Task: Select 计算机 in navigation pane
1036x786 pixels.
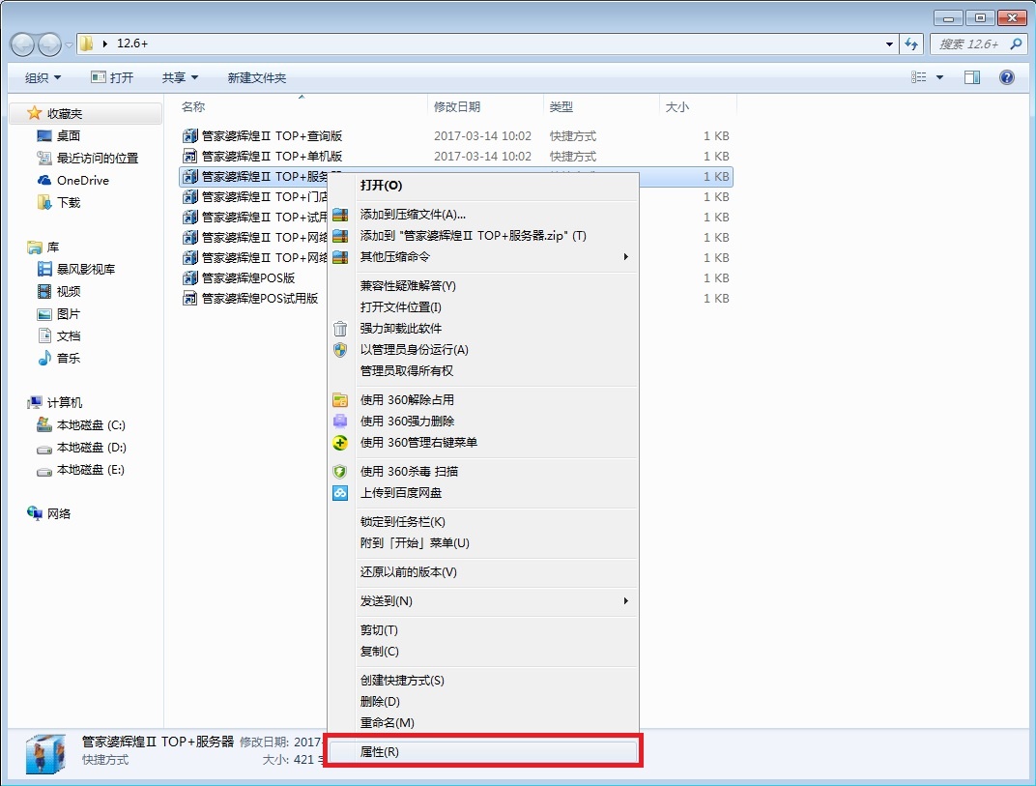Action: click(x=55, y=402)
